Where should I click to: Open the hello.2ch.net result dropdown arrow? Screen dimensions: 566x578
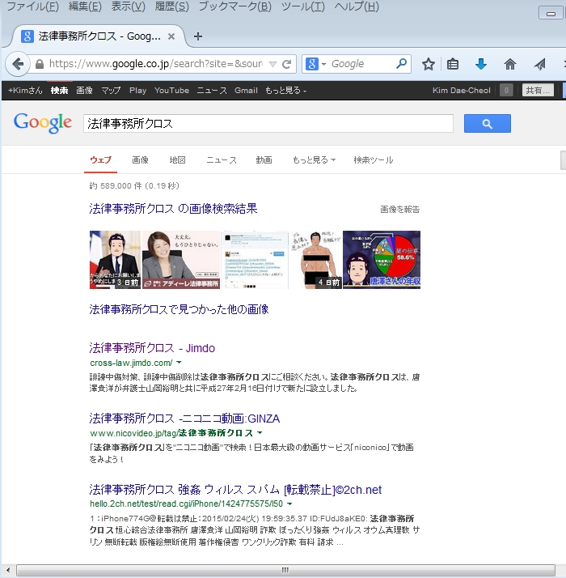tap(289, 504)
